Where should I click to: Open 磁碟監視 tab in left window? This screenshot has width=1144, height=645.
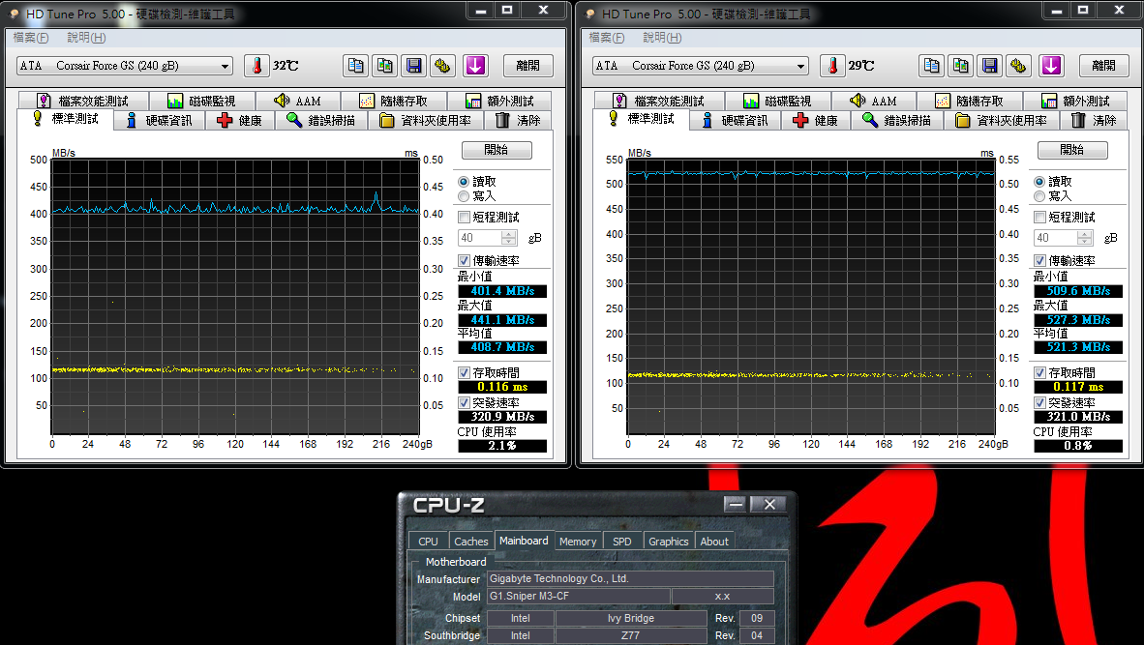point(202,101)
